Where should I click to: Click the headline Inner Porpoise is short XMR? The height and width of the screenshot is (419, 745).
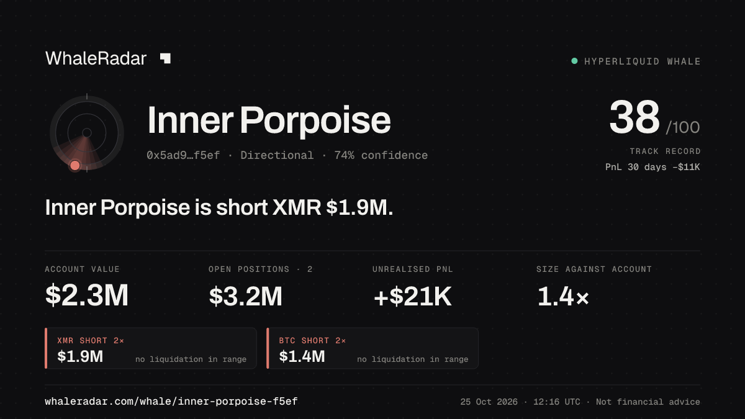coord(219,207)
